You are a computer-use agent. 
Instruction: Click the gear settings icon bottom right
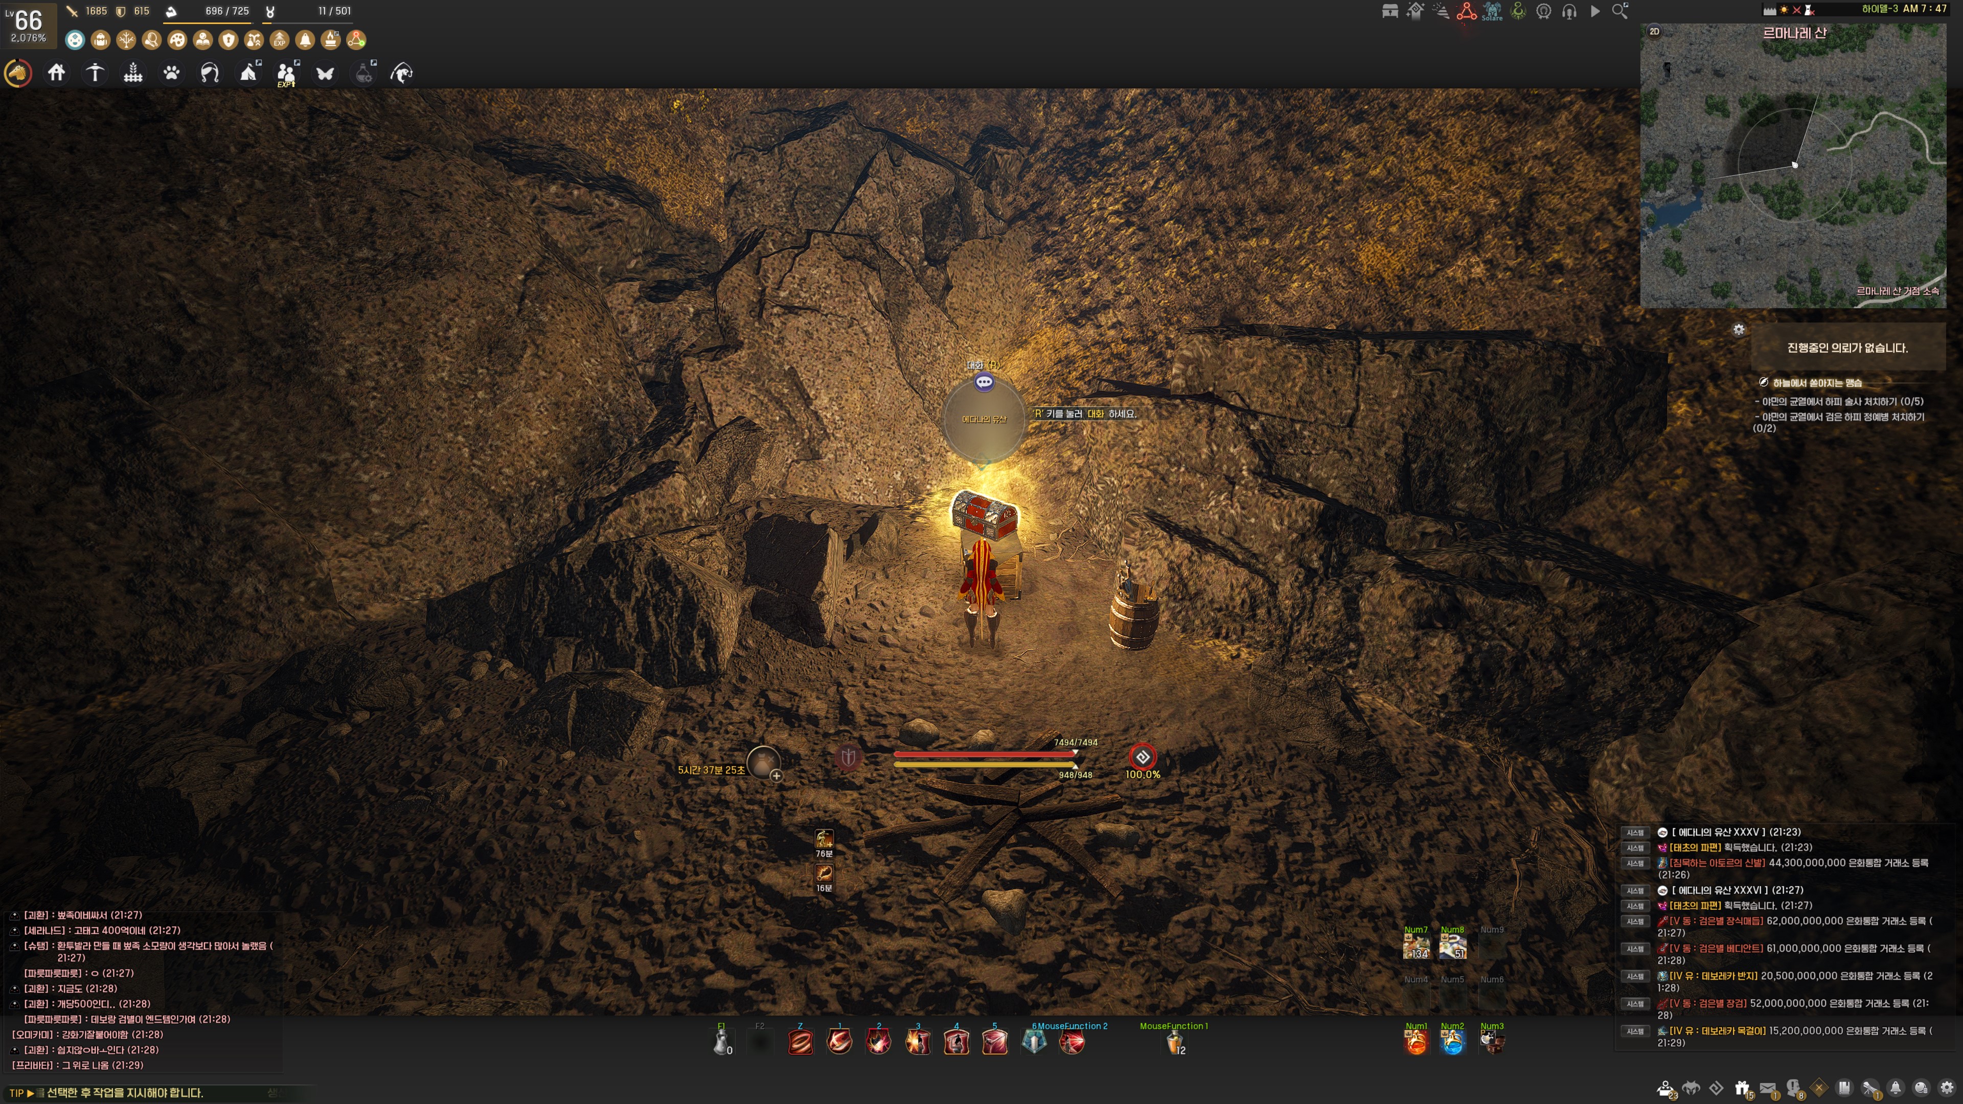(x=1947, y=1088)
